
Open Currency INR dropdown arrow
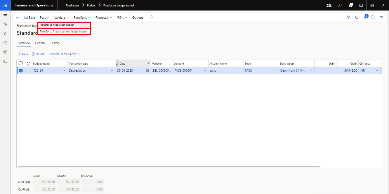[x=377, y=70]
